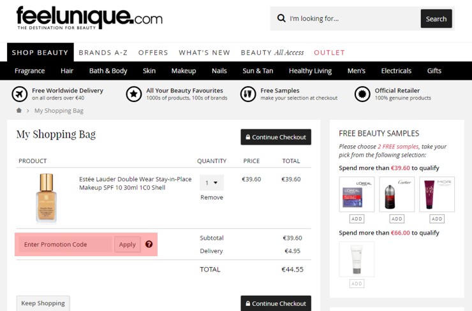This screenshot has width=472, height=311.
Task: Click the My Shopping Bag breadcrumb
Action: coord(59,111)
